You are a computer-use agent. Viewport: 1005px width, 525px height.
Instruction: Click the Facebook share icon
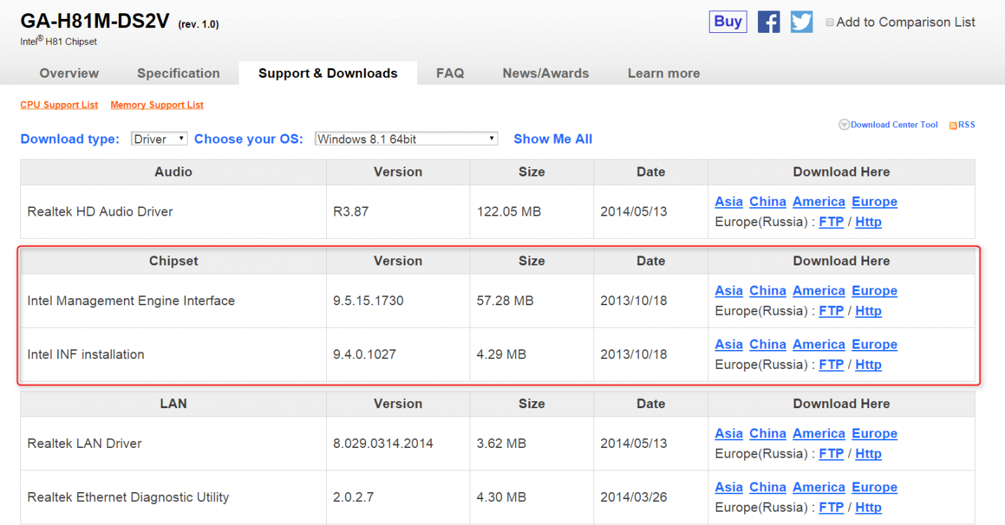(x=768, y=22)
